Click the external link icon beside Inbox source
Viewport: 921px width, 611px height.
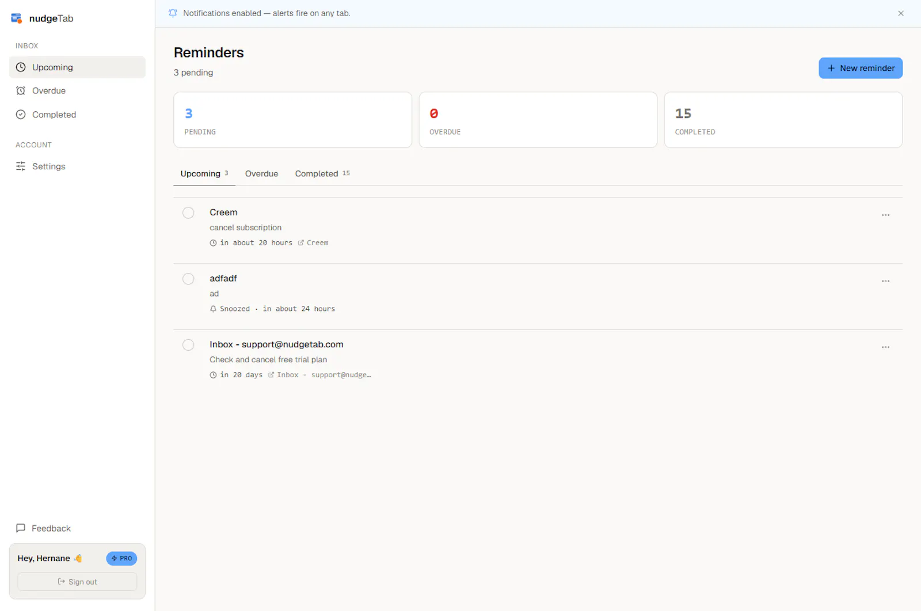pyautogui.click(x=271, y=375)
